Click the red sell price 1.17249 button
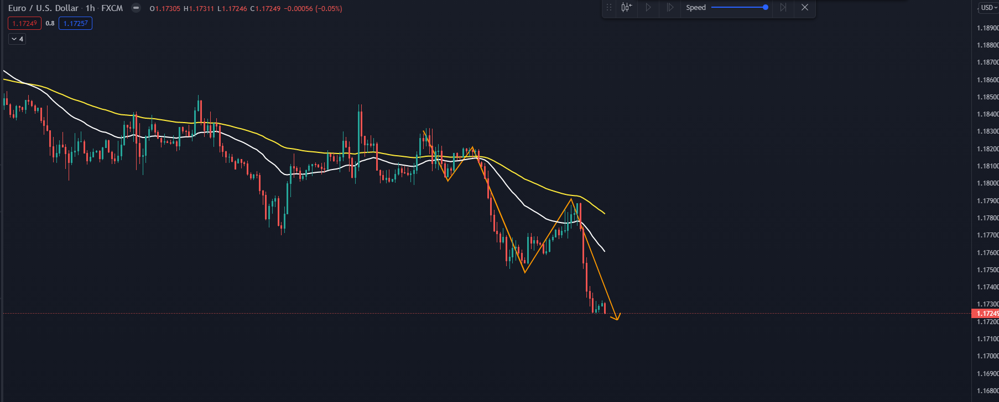 tap(24, 23)
